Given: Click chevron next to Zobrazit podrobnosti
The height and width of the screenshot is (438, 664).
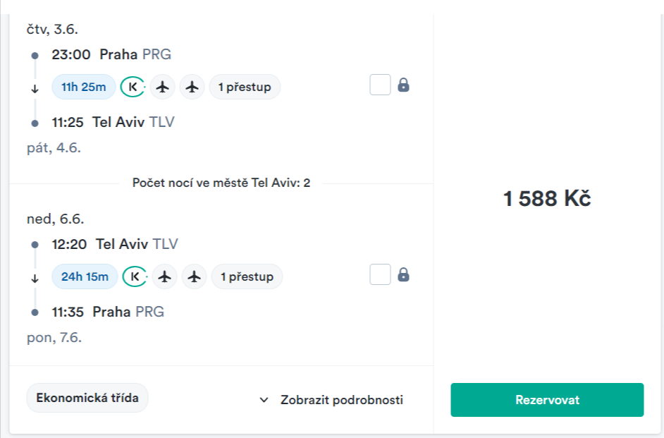Looking at the screenshot, I should 264,400.
